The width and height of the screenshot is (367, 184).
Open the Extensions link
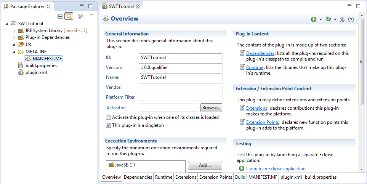(257, 108)
